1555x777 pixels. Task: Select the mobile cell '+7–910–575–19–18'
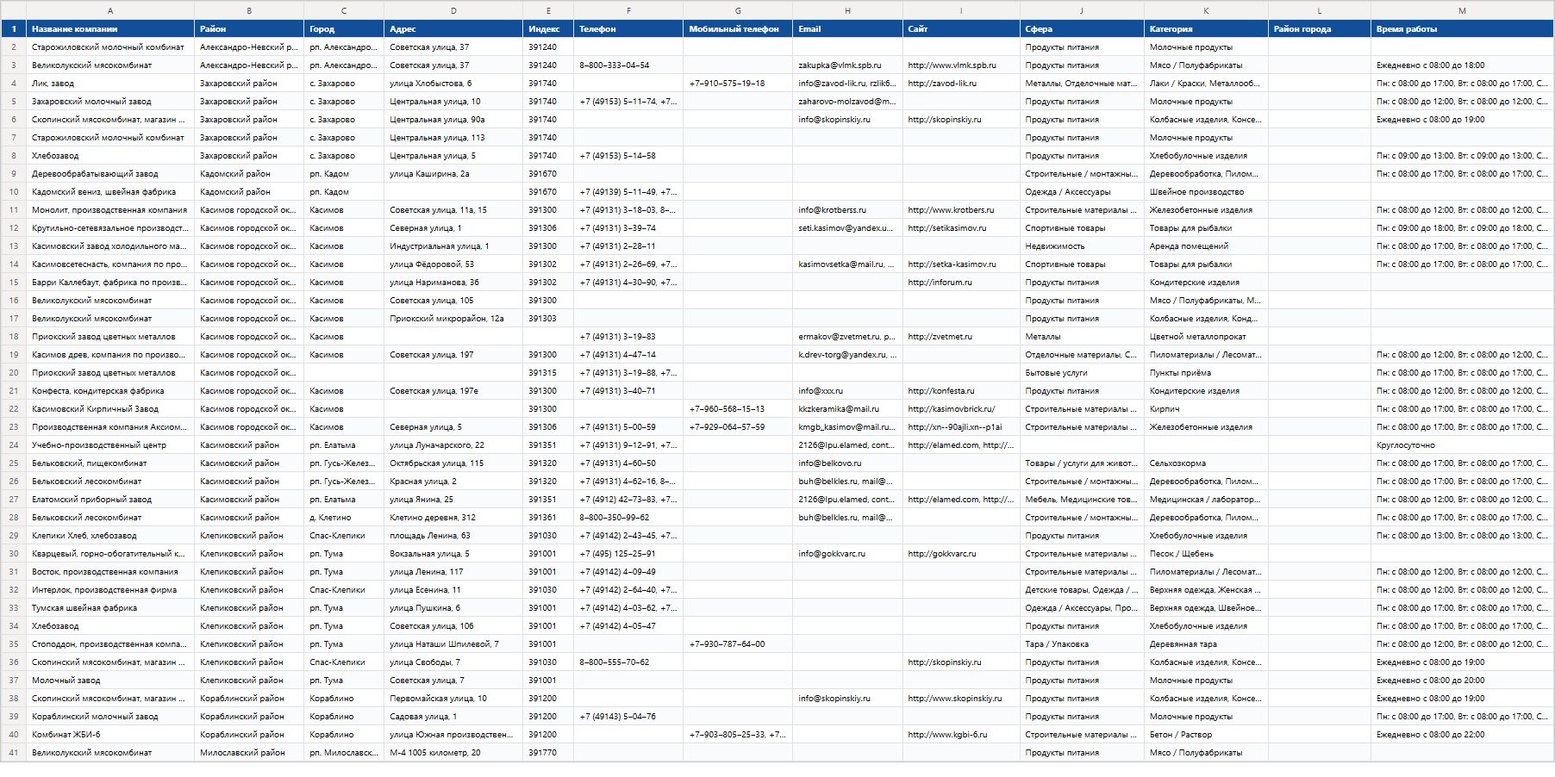pyautogui.click(x=738, y=84)
